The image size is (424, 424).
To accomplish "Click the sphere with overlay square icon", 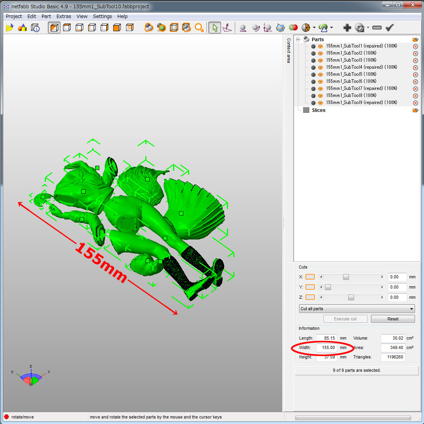I will point(360,27).
